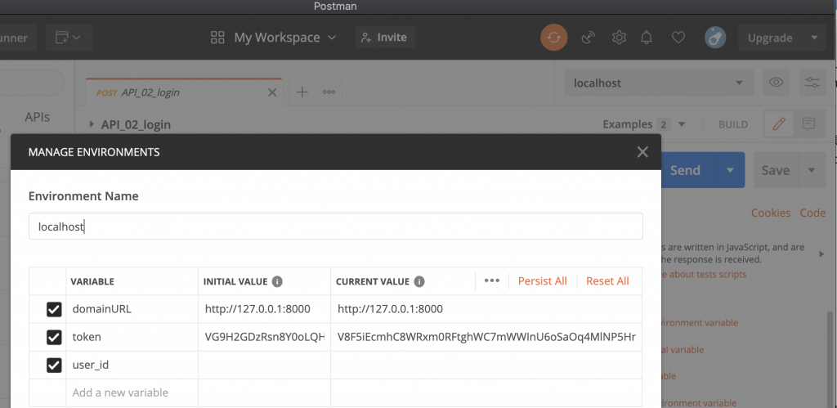Click the Current Value info icon
This screenshot has height=408, width=837.
[419, 281]
